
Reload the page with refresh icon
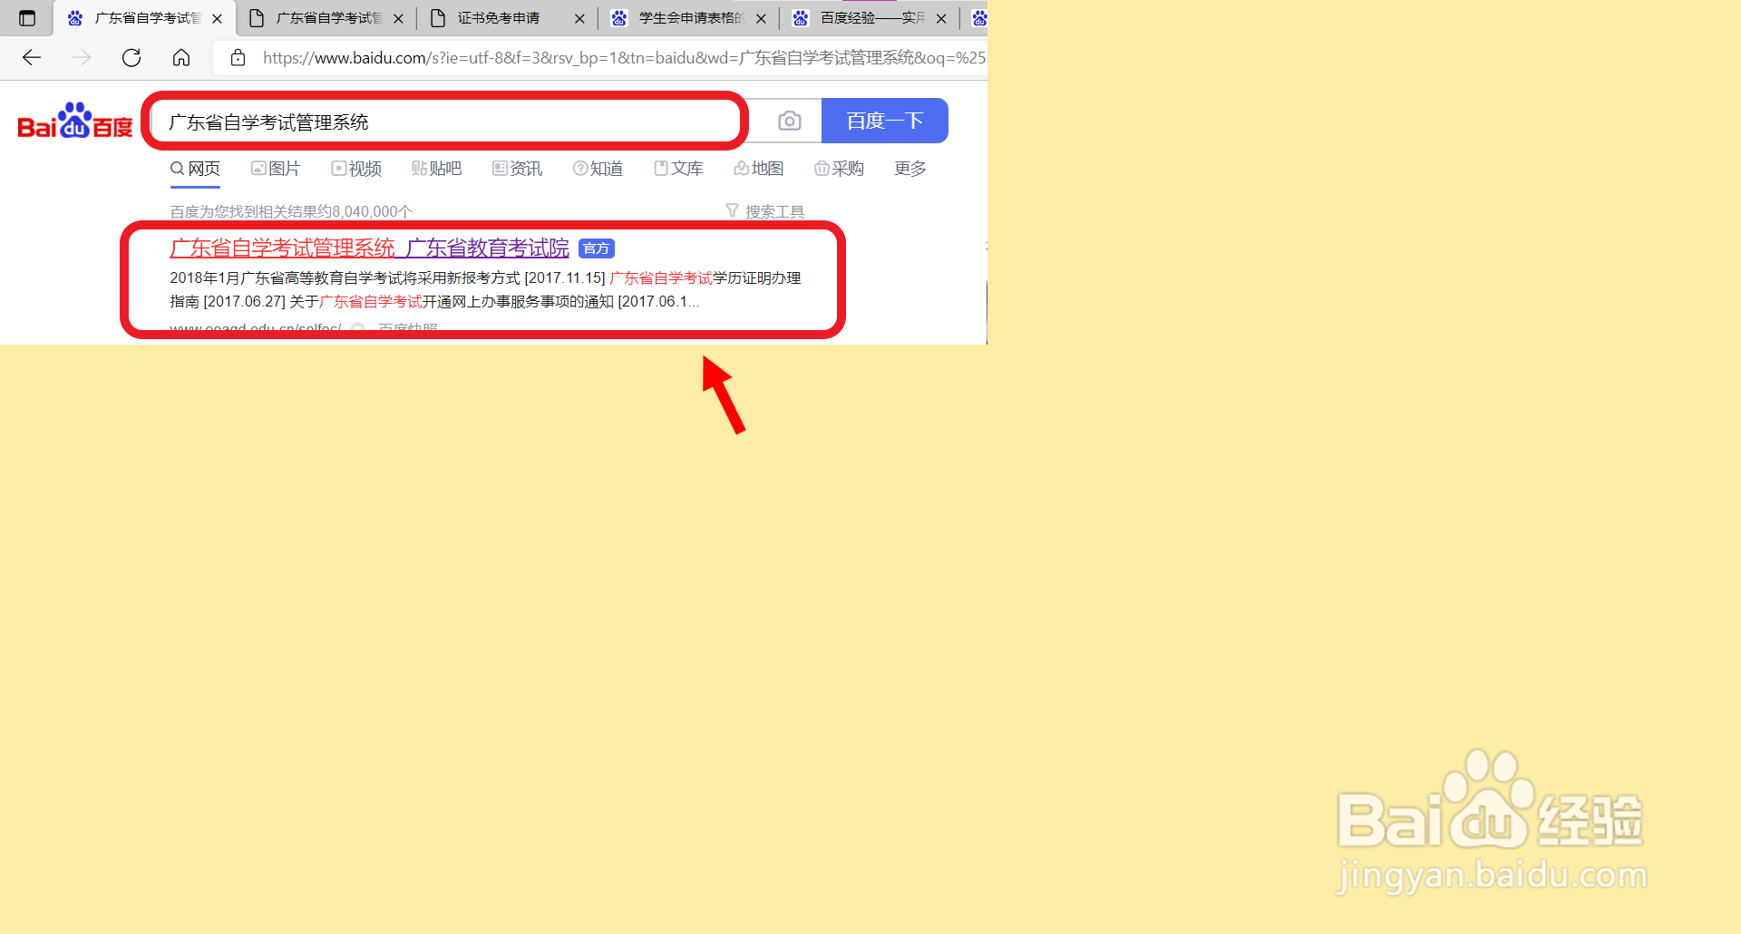point(131,58)
